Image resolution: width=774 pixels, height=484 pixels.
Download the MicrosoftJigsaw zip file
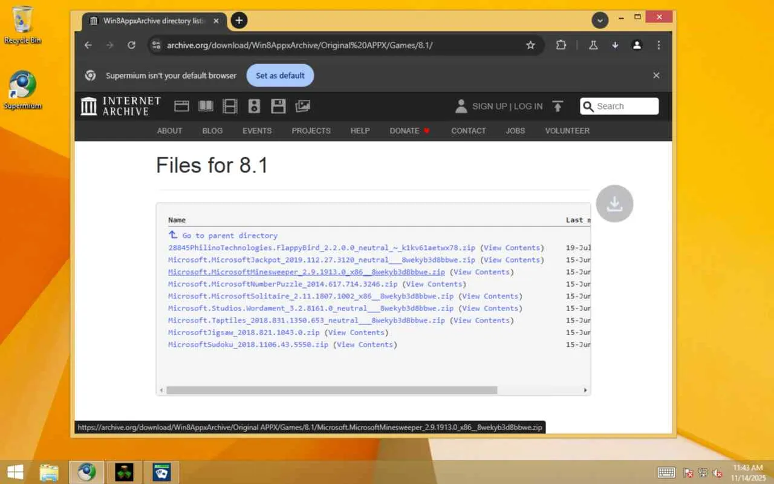click(x=244, y=332)
